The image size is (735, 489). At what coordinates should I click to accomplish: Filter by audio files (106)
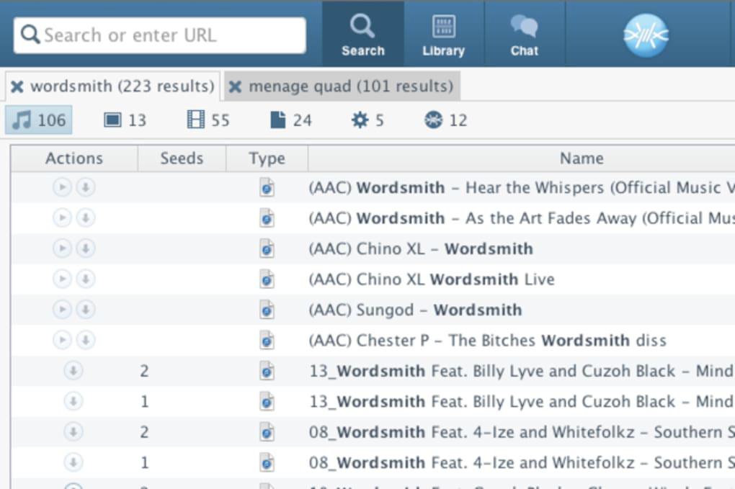(39, 120)
